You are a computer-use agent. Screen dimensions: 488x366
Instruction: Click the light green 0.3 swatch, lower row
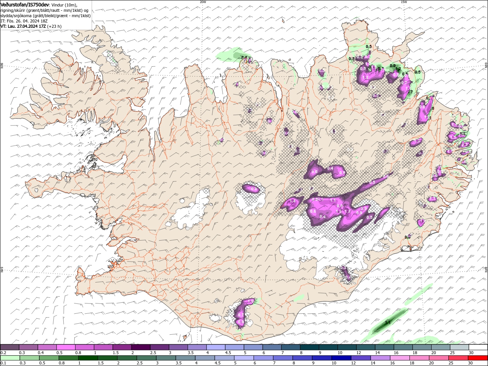[29, 358]
